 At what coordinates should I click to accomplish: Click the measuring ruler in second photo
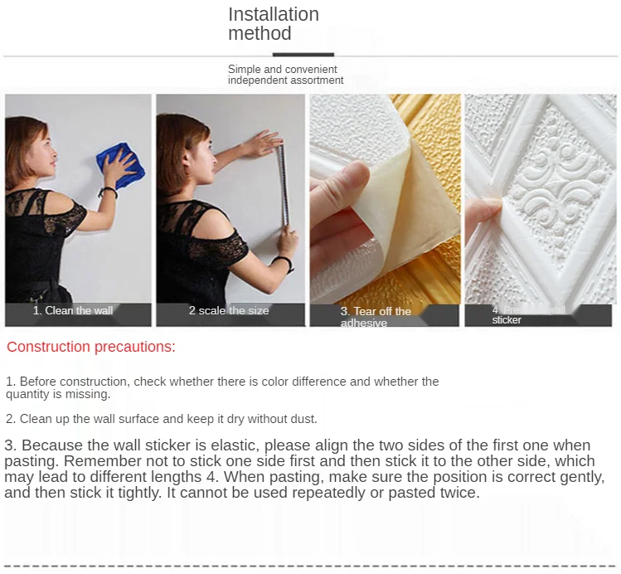(284, 186)
